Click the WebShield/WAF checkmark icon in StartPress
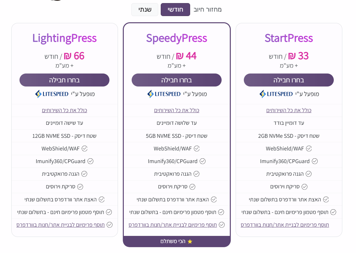The height and width of the screenshot is (253, 356). pos(309,149)
